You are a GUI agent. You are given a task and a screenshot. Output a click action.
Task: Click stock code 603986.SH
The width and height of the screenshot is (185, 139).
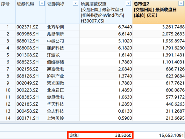click(28, 34)
